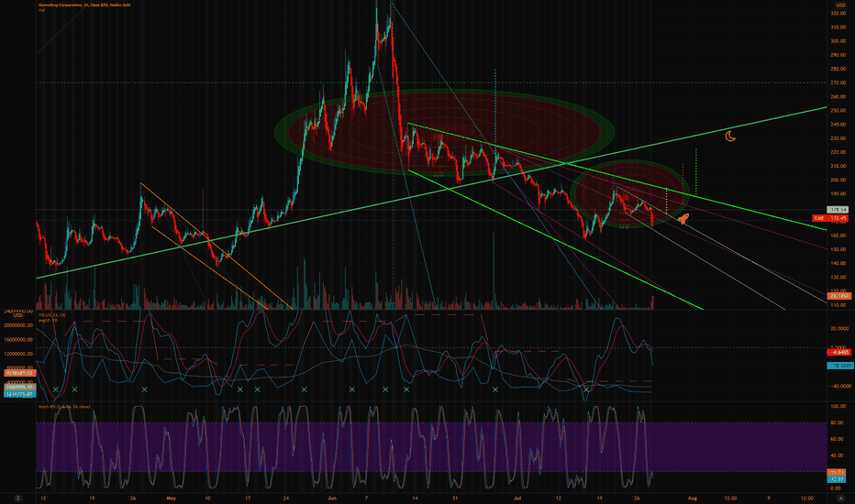Click the 80.00 Stoch RSI scale label
The width and height of the screenshot is (855, 504).
click(838, 422)
